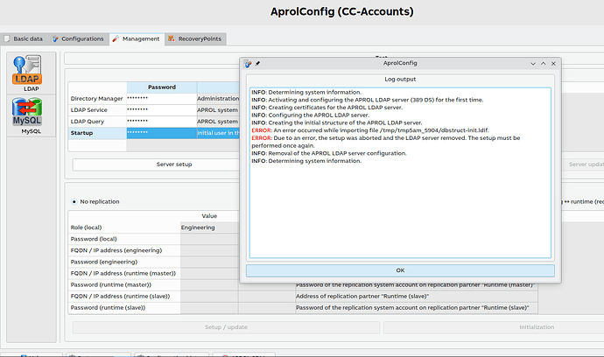
Task: Switch to the Basic data tab
Action: coord(23,38)
